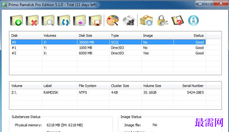
Task: Click the NTFS file system cell
Action: tap(83, 92)
